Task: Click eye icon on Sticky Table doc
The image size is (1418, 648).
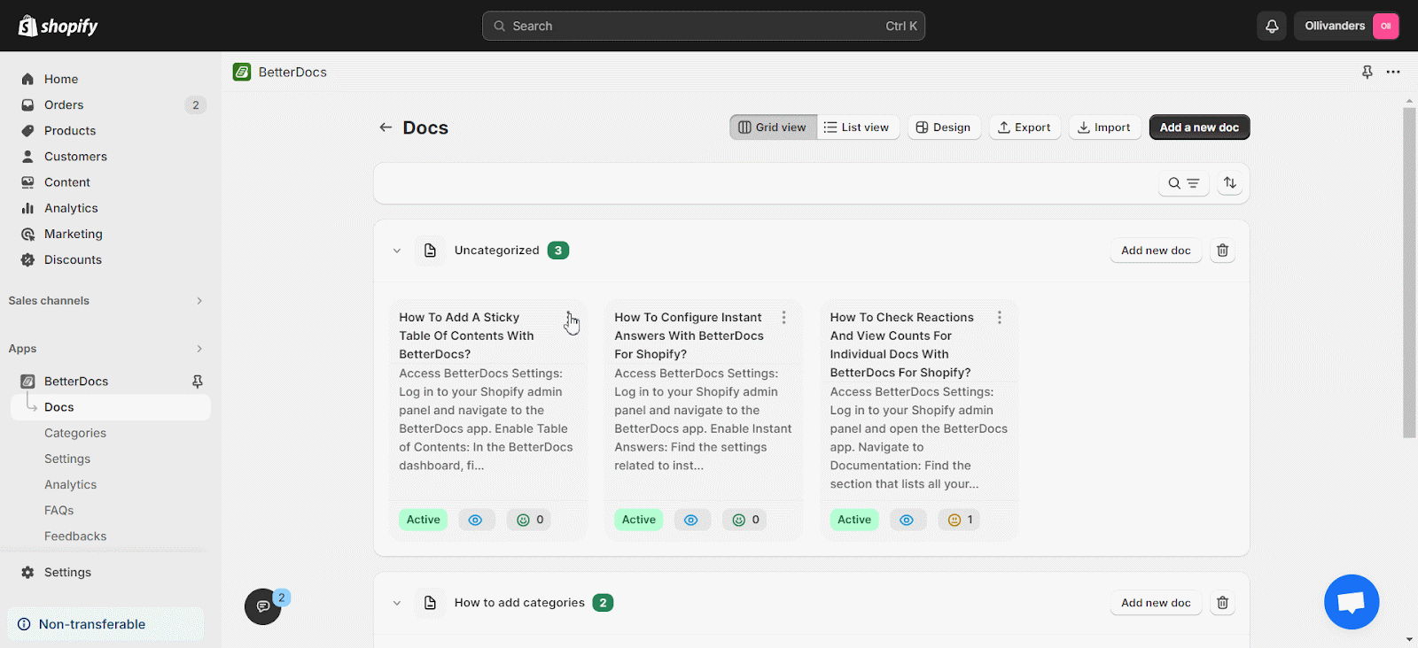Action: (x=476, y=520)
